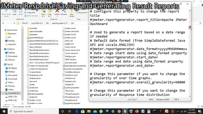Select Local Disk (C:) in navigation pane
Viewport: 203px width, 114px height.
tap(14, 93)
